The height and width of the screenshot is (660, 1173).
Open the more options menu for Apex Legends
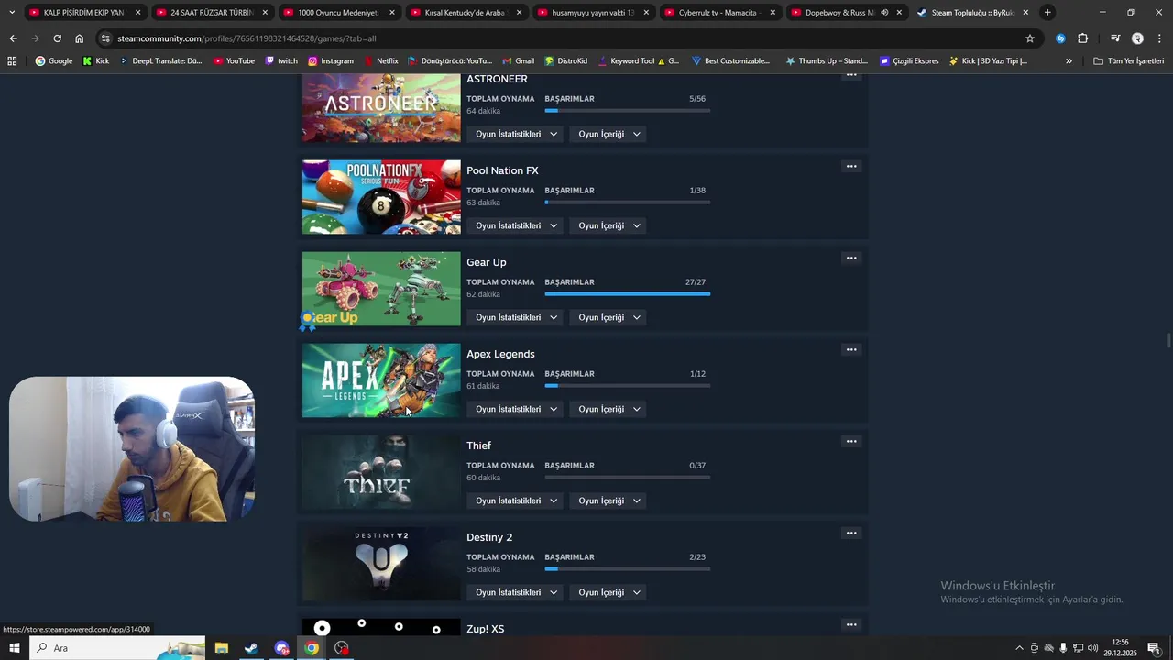point(851,350)
